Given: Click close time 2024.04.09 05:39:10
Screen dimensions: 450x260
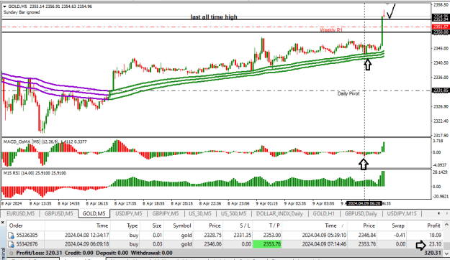Looking at the screenshot, I should [x=324, y=236].
